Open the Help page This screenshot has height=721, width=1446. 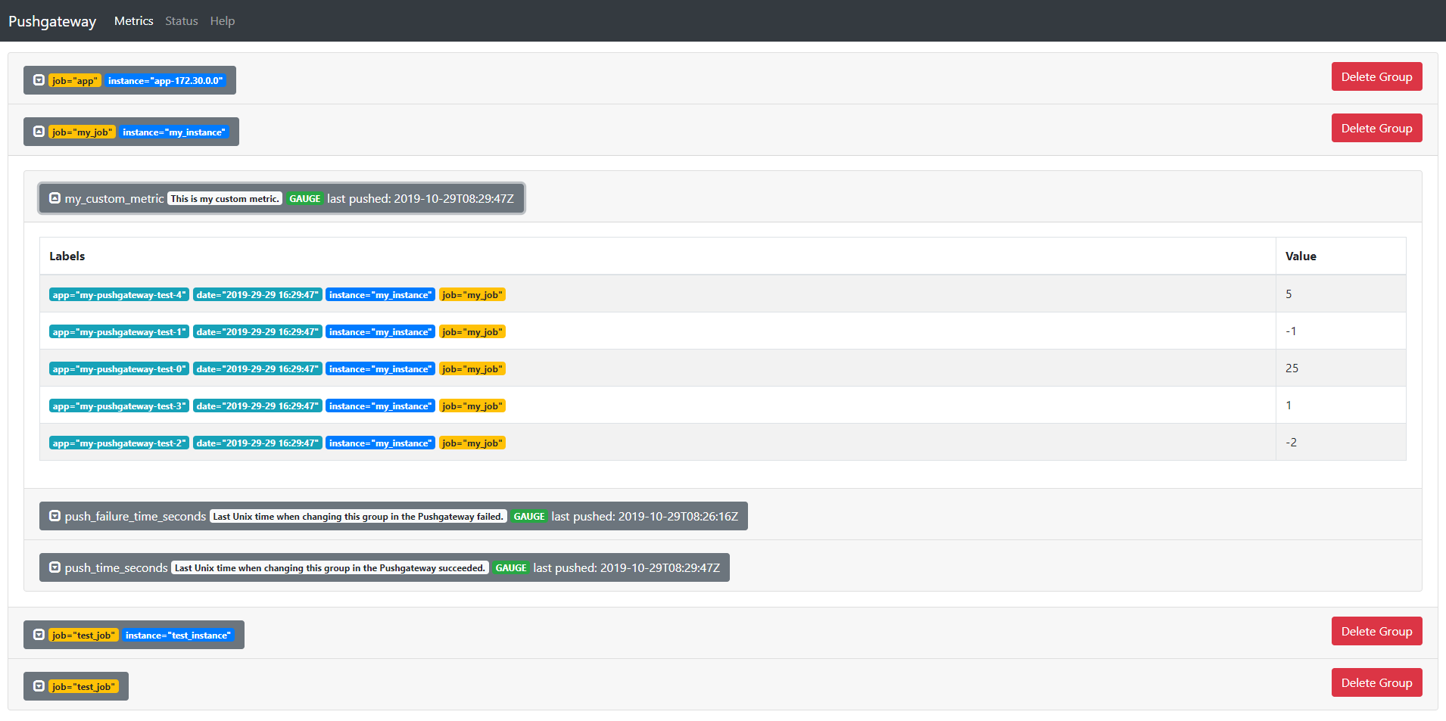(222, 20)
